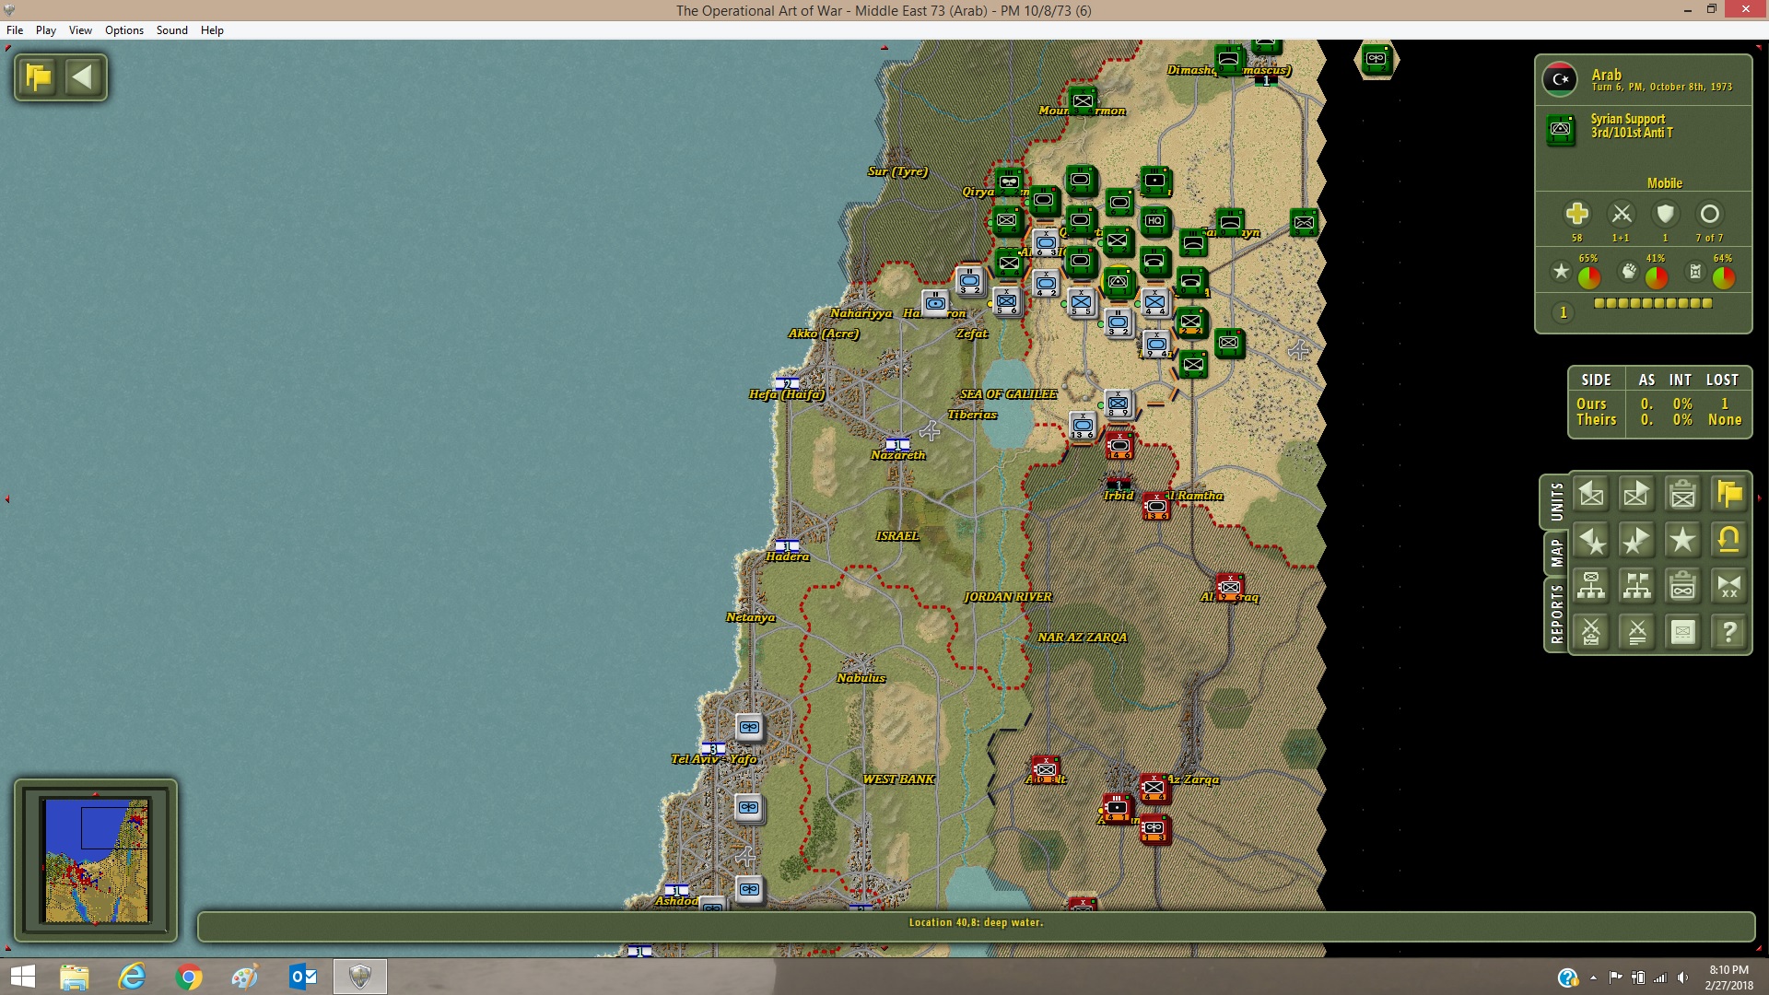
Task: Click the Nabulus city label
Action: (x=861, y=678)
